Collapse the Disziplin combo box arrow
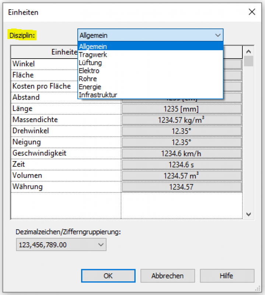 pos(217,35)
